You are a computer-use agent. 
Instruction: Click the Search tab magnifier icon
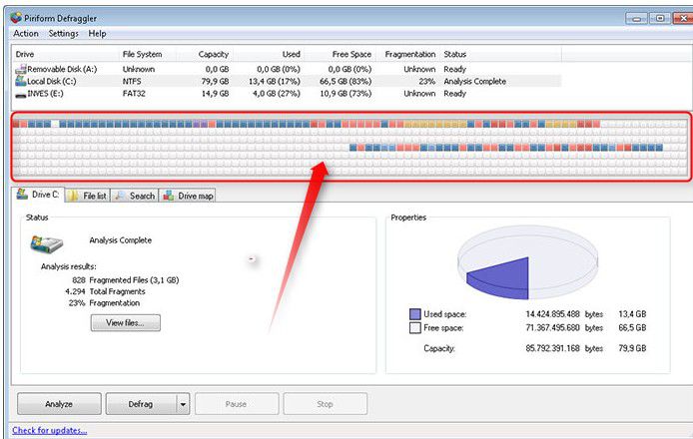tap(120, 196)
